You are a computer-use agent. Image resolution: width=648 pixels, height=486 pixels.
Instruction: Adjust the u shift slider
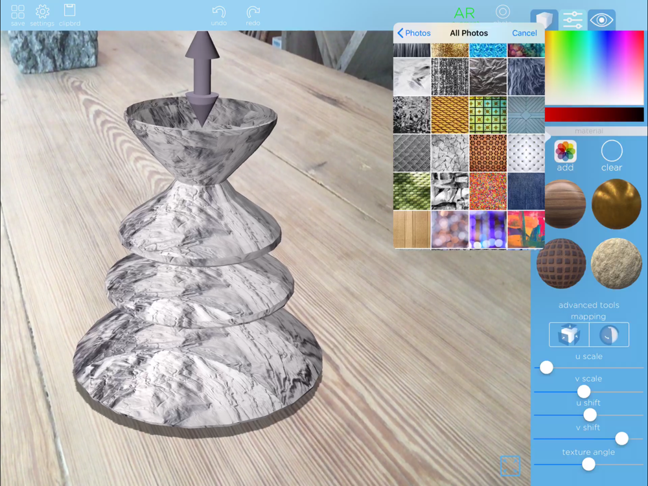pyautogui.click(x=590, y=415)
